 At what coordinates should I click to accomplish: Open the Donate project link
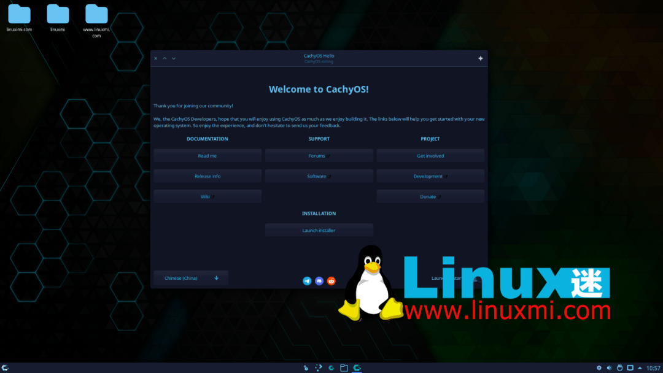coord(430,196)
